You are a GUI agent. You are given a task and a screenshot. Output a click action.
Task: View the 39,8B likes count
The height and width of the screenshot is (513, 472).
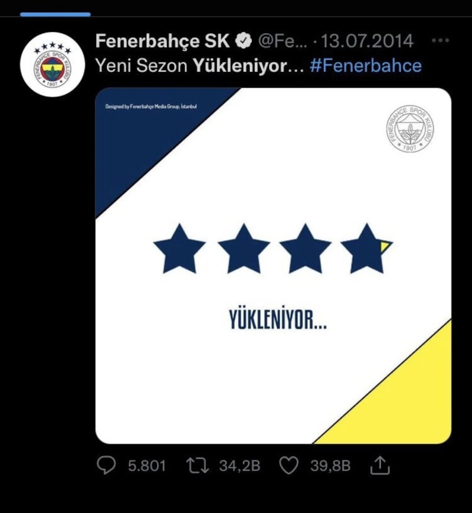330,466
